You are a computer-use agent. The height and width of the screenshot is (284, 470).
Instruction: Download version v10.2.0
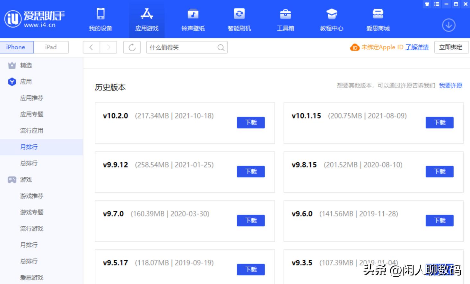click(251, 123)
